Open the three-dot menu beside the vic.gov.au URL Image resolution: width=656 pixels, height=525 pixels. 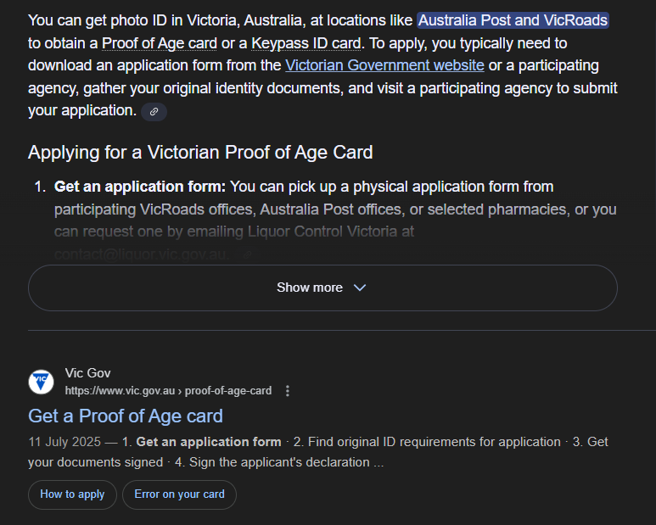click(288, 391)
